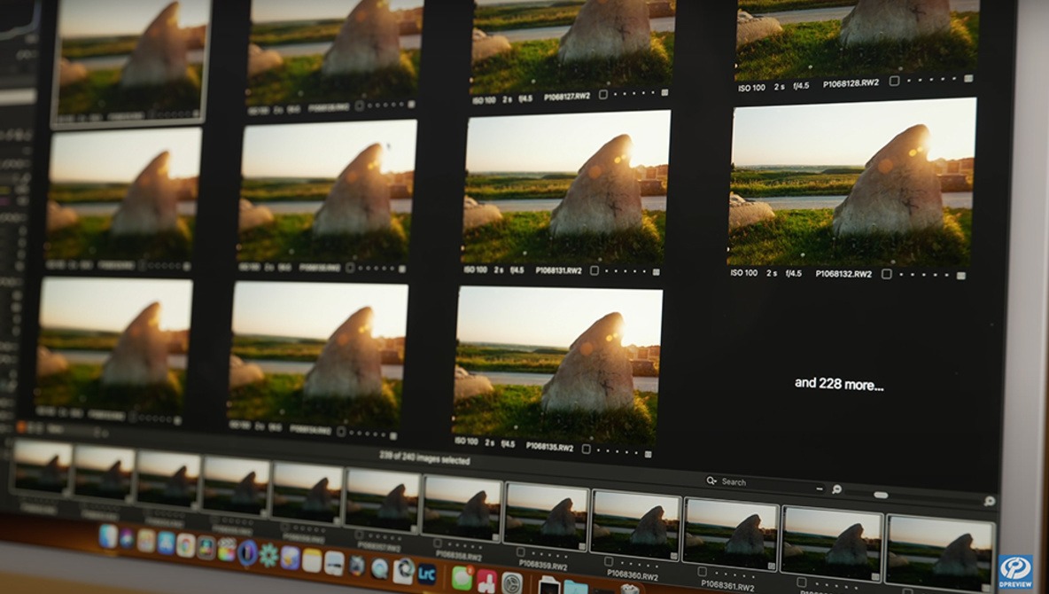
Task: Click the badge icon beside P1068131.RW2 rating dots
Action: (x=656, y=272)
